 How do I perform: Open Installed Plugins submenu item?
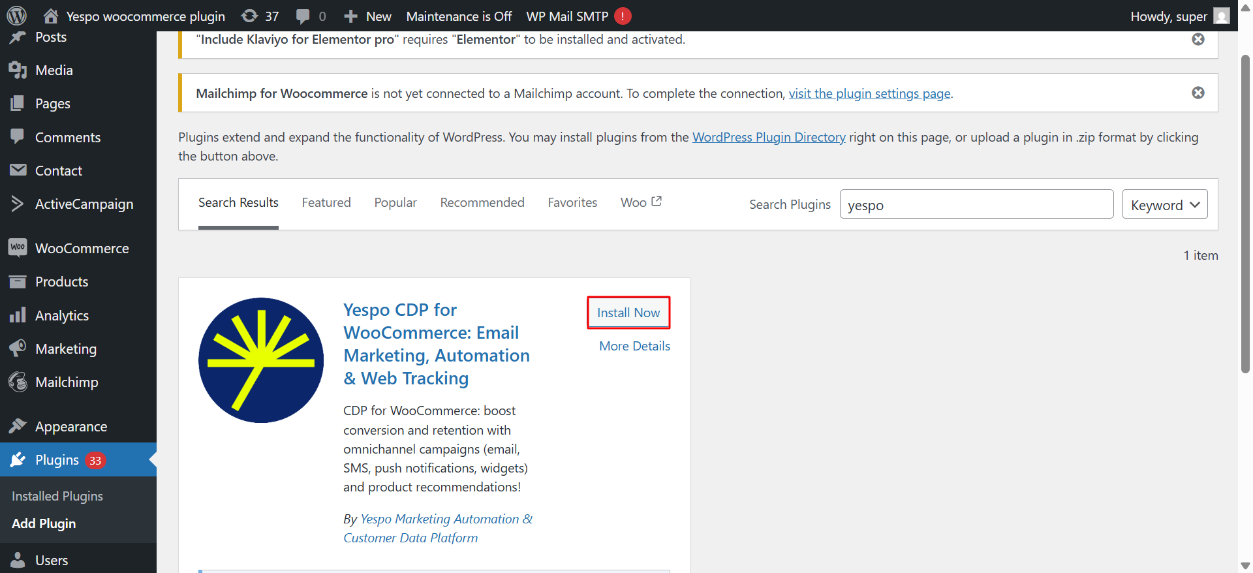57,496
